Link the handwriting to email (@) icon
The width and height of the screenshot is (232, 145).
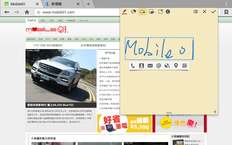[x=159, y=66]
